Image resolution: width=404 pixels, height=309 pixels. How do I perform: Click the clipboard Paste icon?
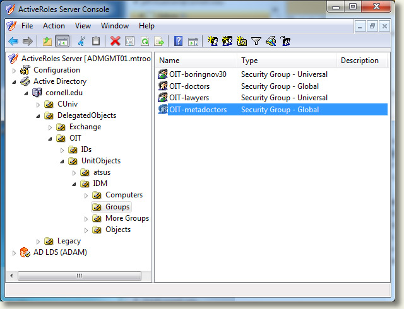(96, 41)
